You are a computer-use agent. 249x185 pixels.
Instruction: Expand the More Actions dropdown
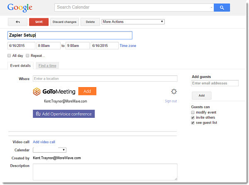133,22
